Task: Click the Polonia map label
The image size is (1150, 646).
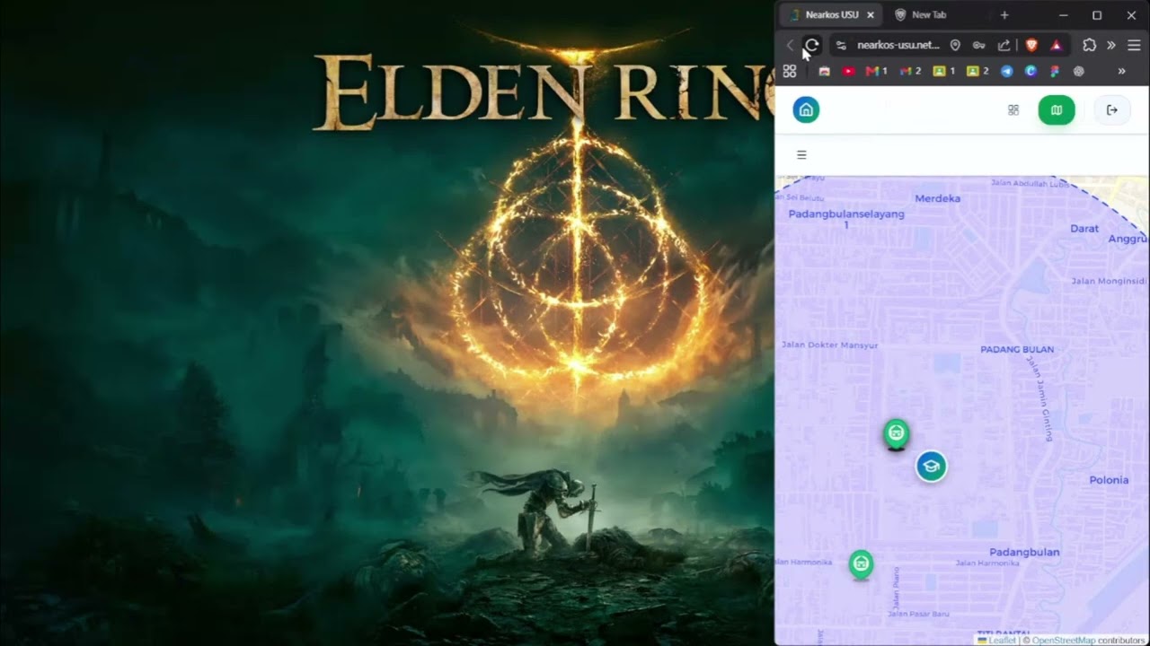Action: [1109, 480]
